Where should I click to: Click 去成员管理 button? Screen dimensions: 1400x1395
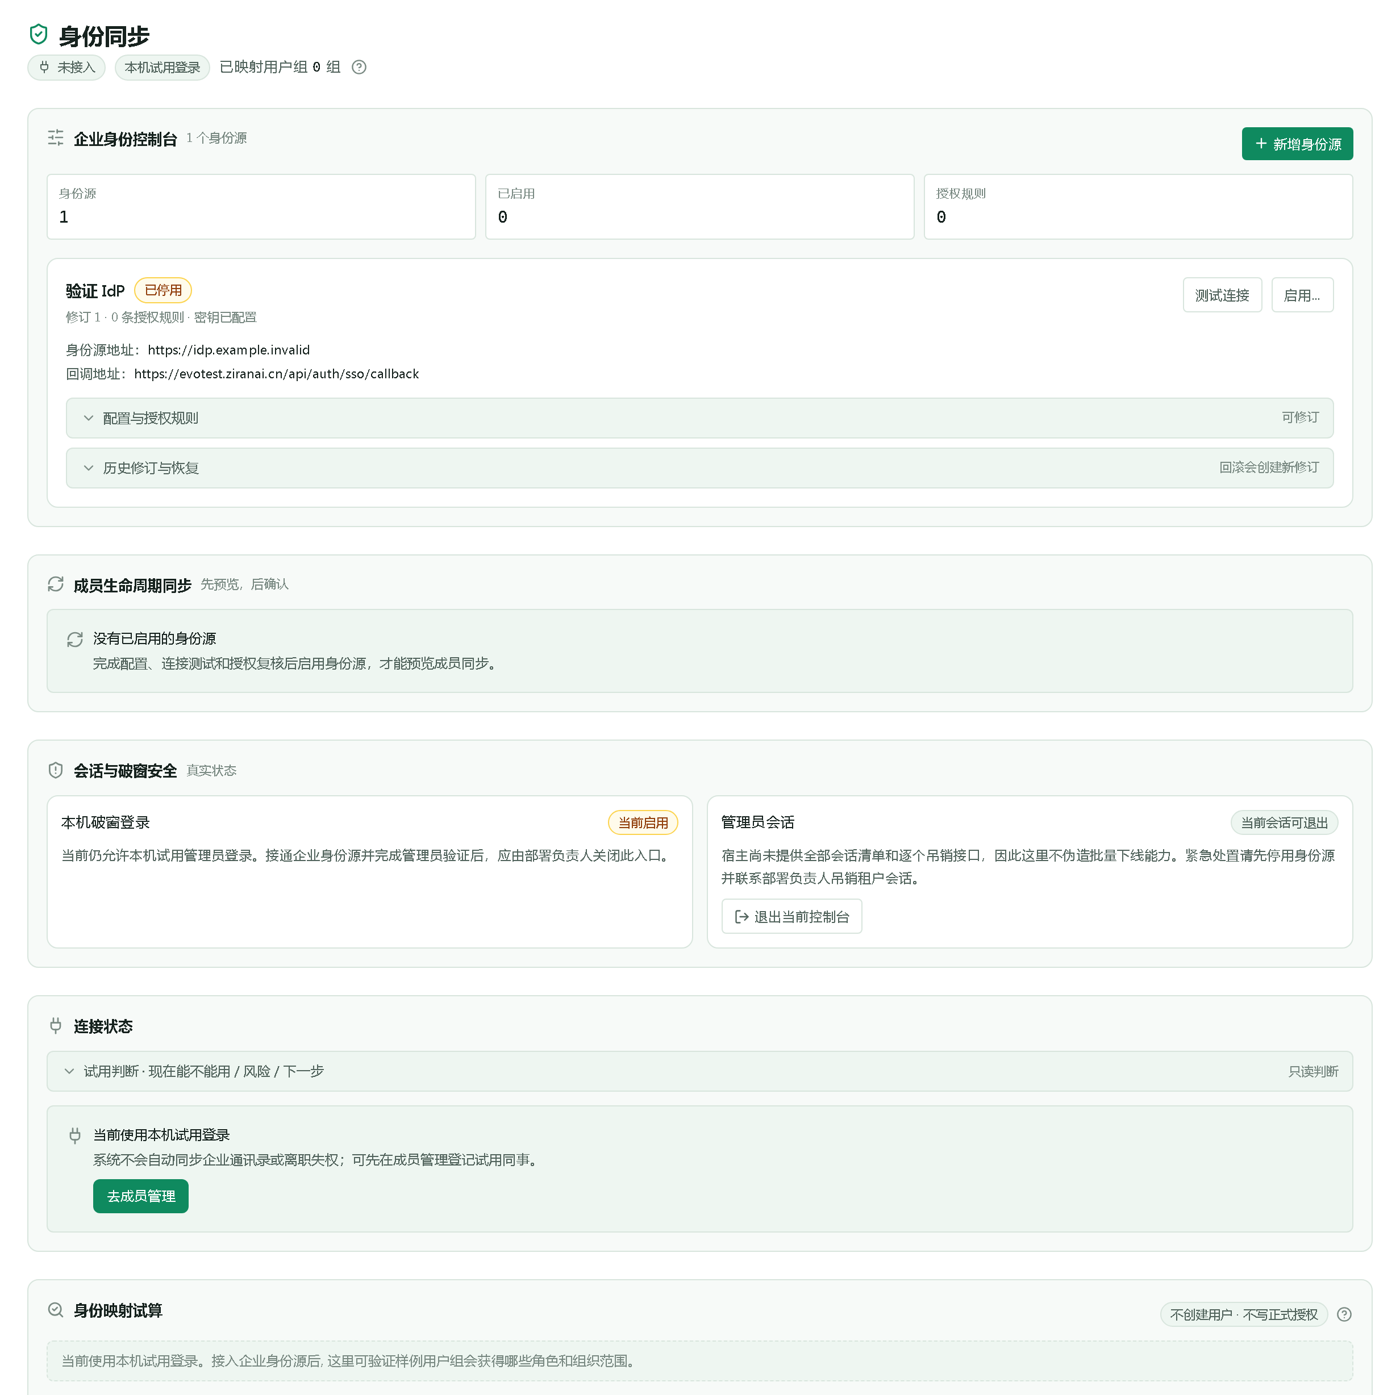[x=140, y=1196]
